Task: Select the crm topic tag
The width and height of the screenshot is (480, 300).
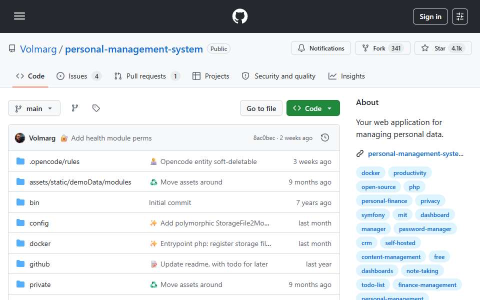Action: [366, 243]
